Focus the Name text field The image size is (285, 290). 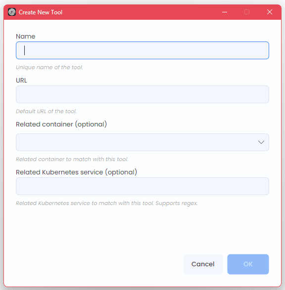pos(142,50)
